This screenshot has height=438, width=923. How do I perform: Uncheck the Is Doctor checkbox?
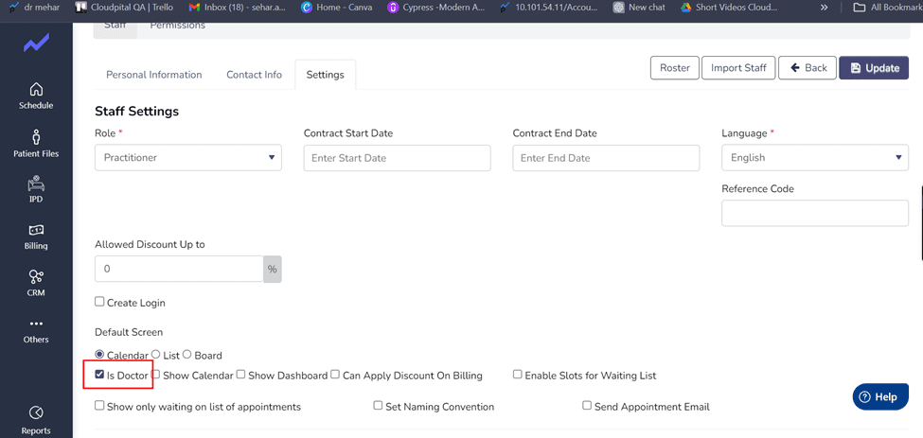pos(99,375)
